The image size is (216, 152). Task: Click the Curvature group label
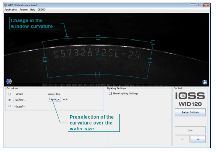[12, 88]
